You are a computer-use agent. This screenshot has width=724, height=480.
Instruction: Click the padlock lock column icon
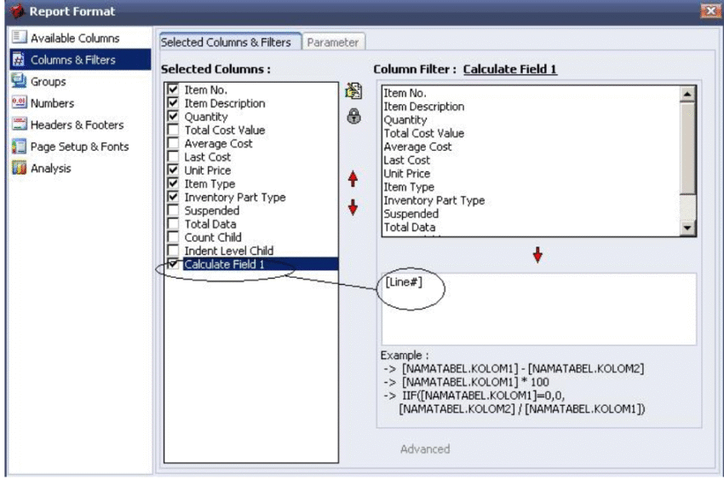click(353, 116)
